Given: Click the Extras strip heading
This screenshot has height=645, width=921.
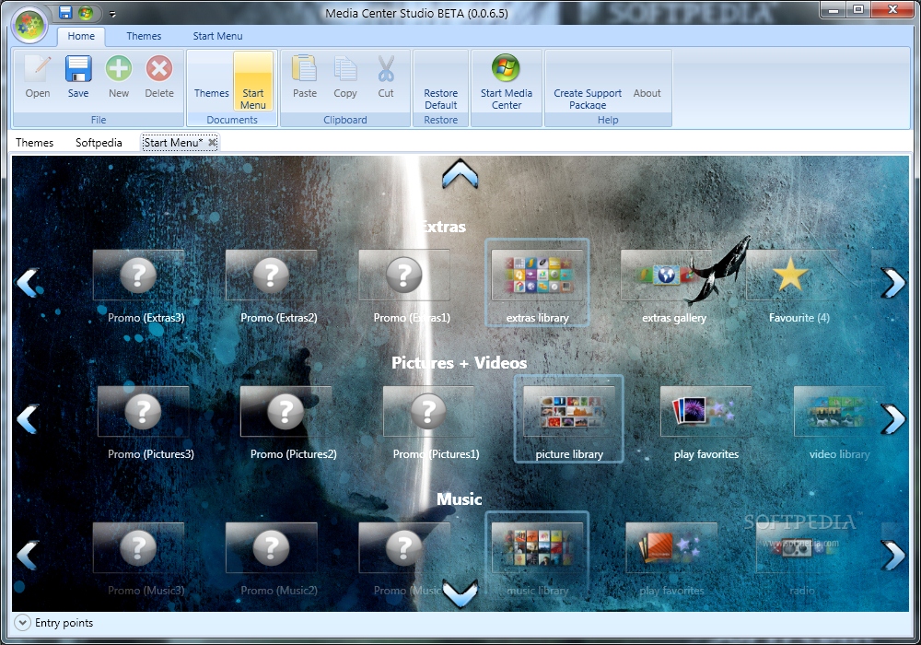Looking at the screenshot, I should pyautogui.click(x=443, y=227).
